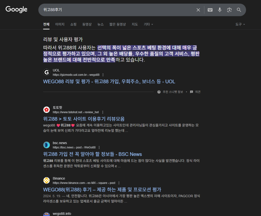Open search by image (Lens) icon
The height and width of the screenshot is (216, 261).
pos(229,10)
